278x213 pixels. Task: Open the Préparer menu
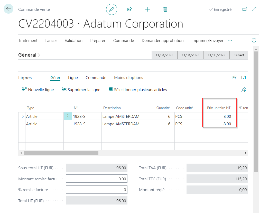[x=98, y=40]
